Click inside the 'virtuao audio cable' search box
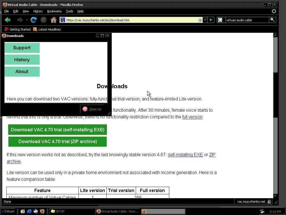This screenshot has height=215, width=286. (247, 20)
